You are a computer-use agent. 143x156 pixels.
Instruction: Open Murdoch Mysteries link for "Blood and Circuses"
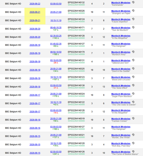pos(121,77)
